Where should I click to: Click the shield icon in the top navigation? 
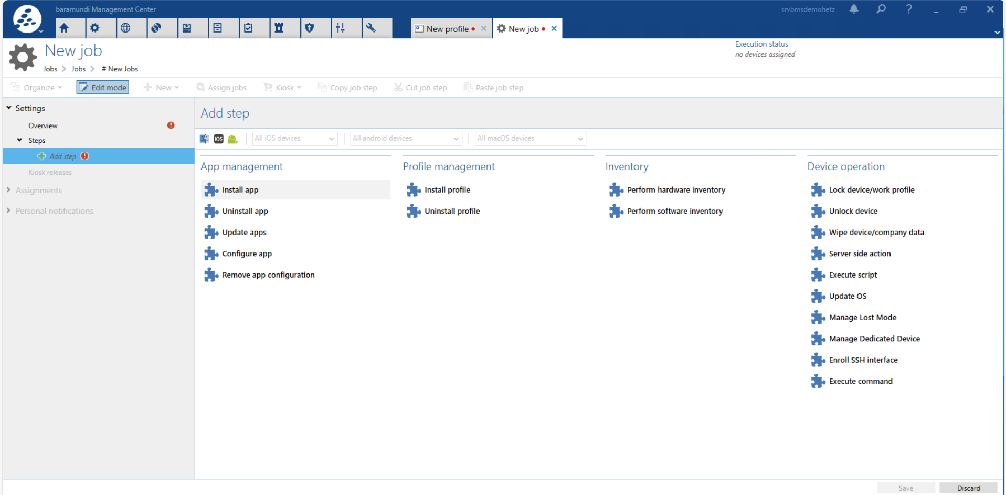310,28
